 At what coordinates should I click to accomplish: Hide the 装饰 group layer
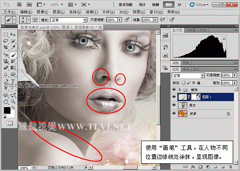(174, 89)
